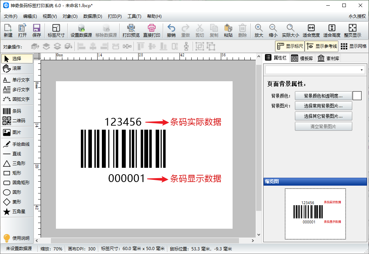Select the 000001 text on canvas

pyautogui.click(x=126, y=178)
